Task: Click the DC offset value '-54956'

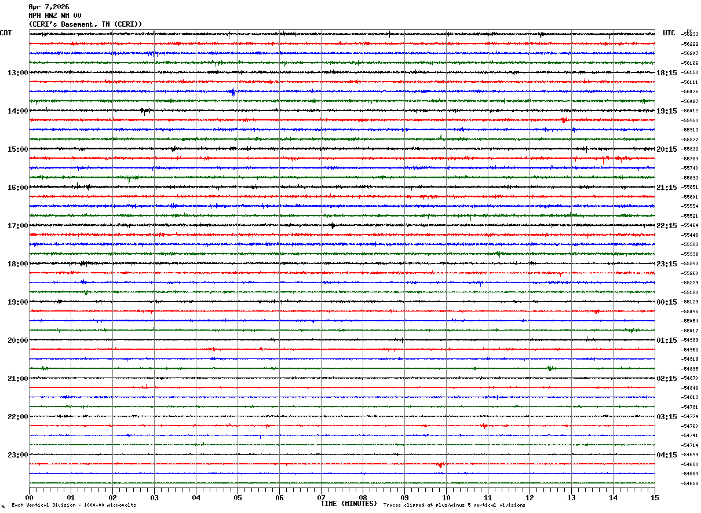Action: pyautogui.click(x=689, y=350)
